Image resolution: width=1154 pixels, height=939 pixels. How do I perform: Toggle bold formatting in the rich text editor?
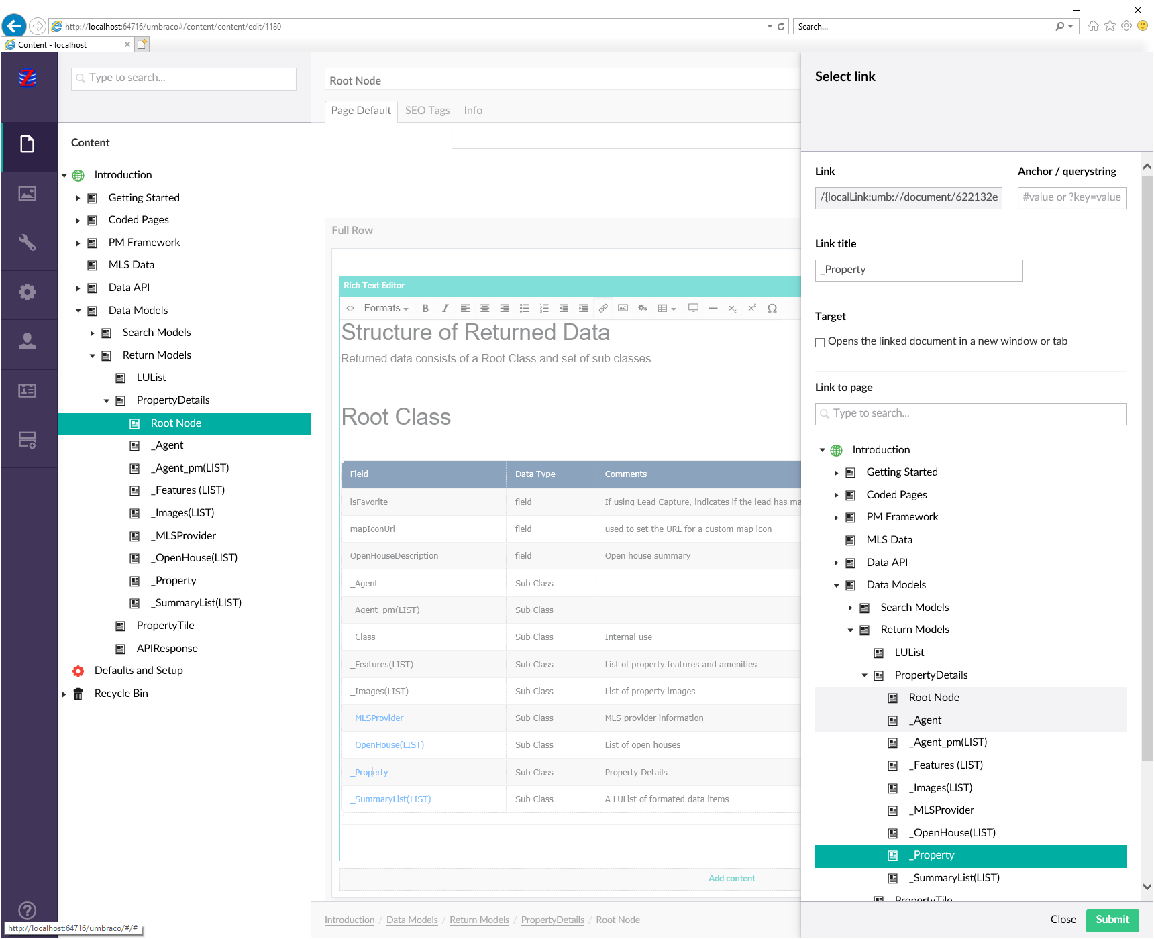(x=425, y=309)
